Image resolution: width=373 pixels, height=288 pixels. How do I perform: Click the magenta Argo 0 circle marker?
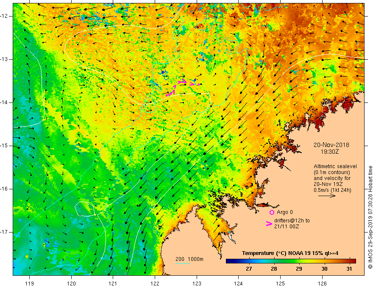(x=272, y=212)
